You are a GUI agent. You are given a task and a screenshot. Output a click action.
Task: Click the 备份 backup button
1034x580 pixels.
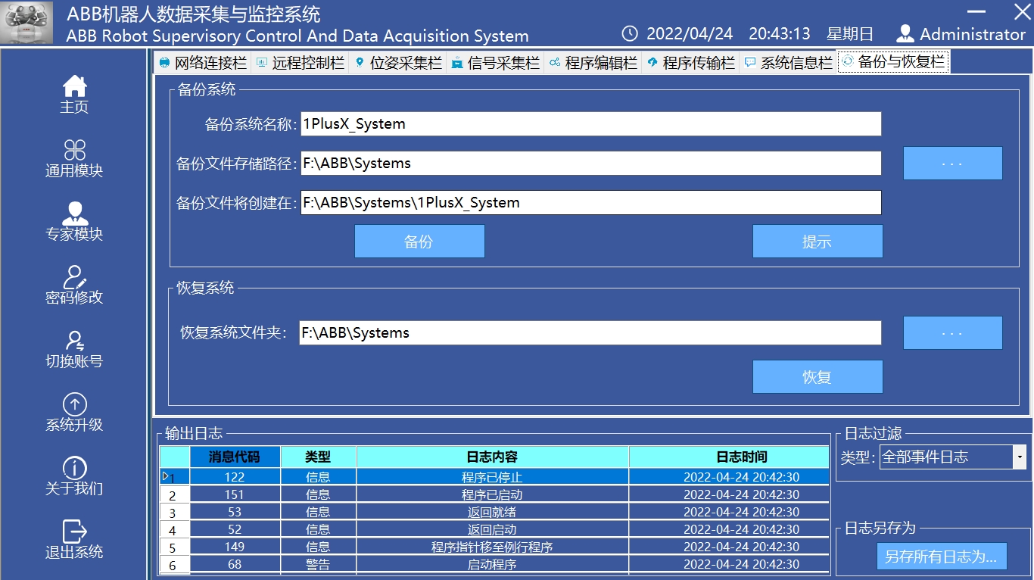click(x=419, y=242)
